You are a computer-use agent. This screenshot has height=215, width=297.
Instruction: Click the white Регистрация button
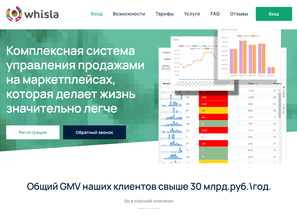point(33,132)
